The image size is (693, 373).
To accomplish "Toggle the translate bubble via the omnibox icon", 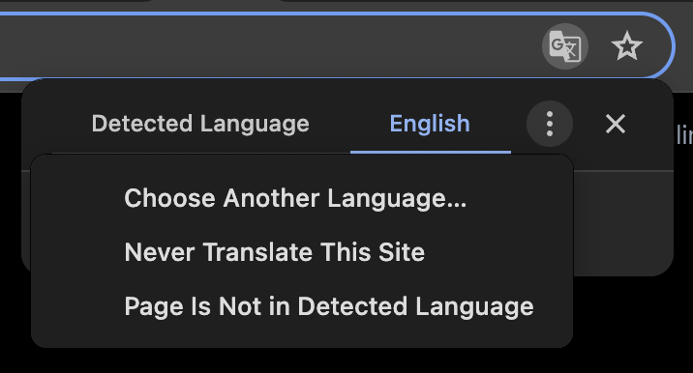I will (x=565, y=46).
